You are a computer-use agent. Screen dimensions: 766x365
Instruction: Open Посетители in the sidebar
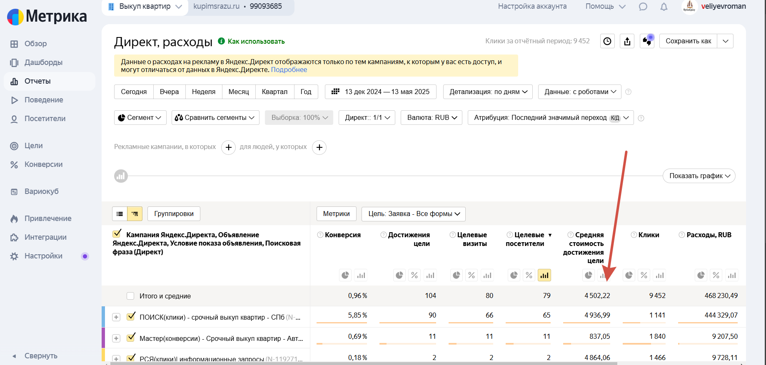[45, 119]
